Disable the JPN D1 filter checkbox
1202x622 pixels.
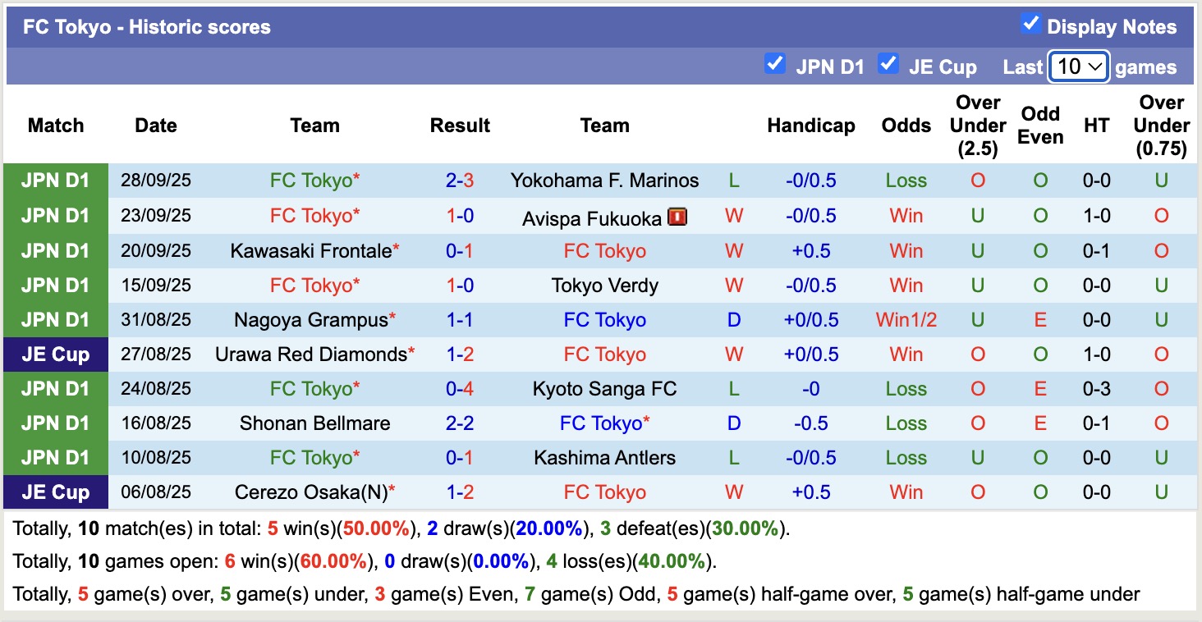coord(775,63)
